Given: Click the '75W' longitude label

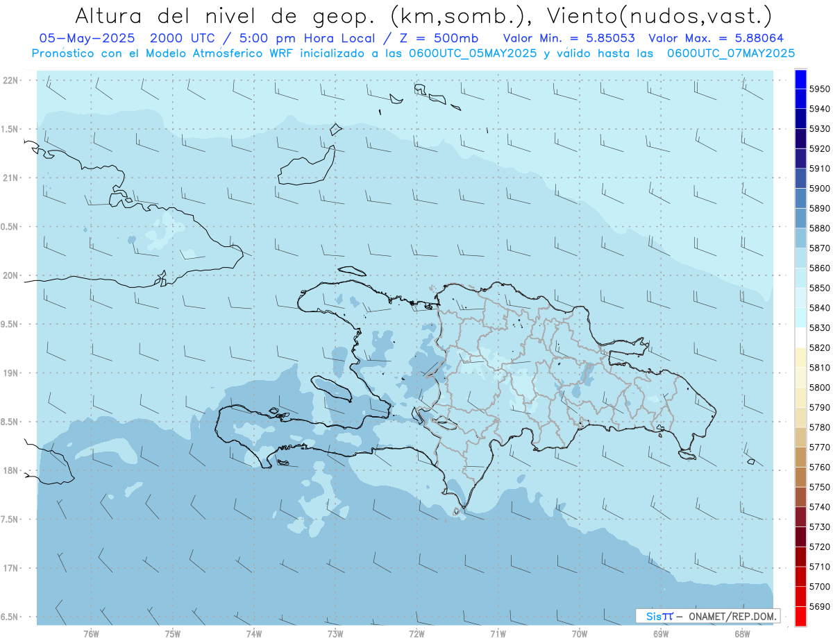Looking at the screenshot, I should pos(173,634).
